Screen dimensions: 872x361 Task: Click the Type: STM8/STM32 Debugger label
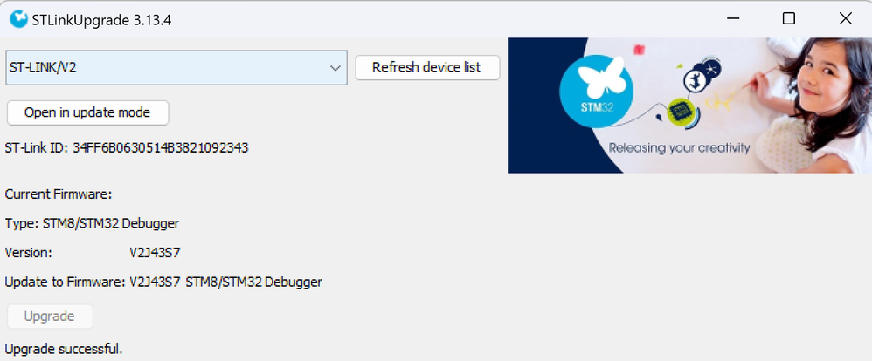pos(93,223)
